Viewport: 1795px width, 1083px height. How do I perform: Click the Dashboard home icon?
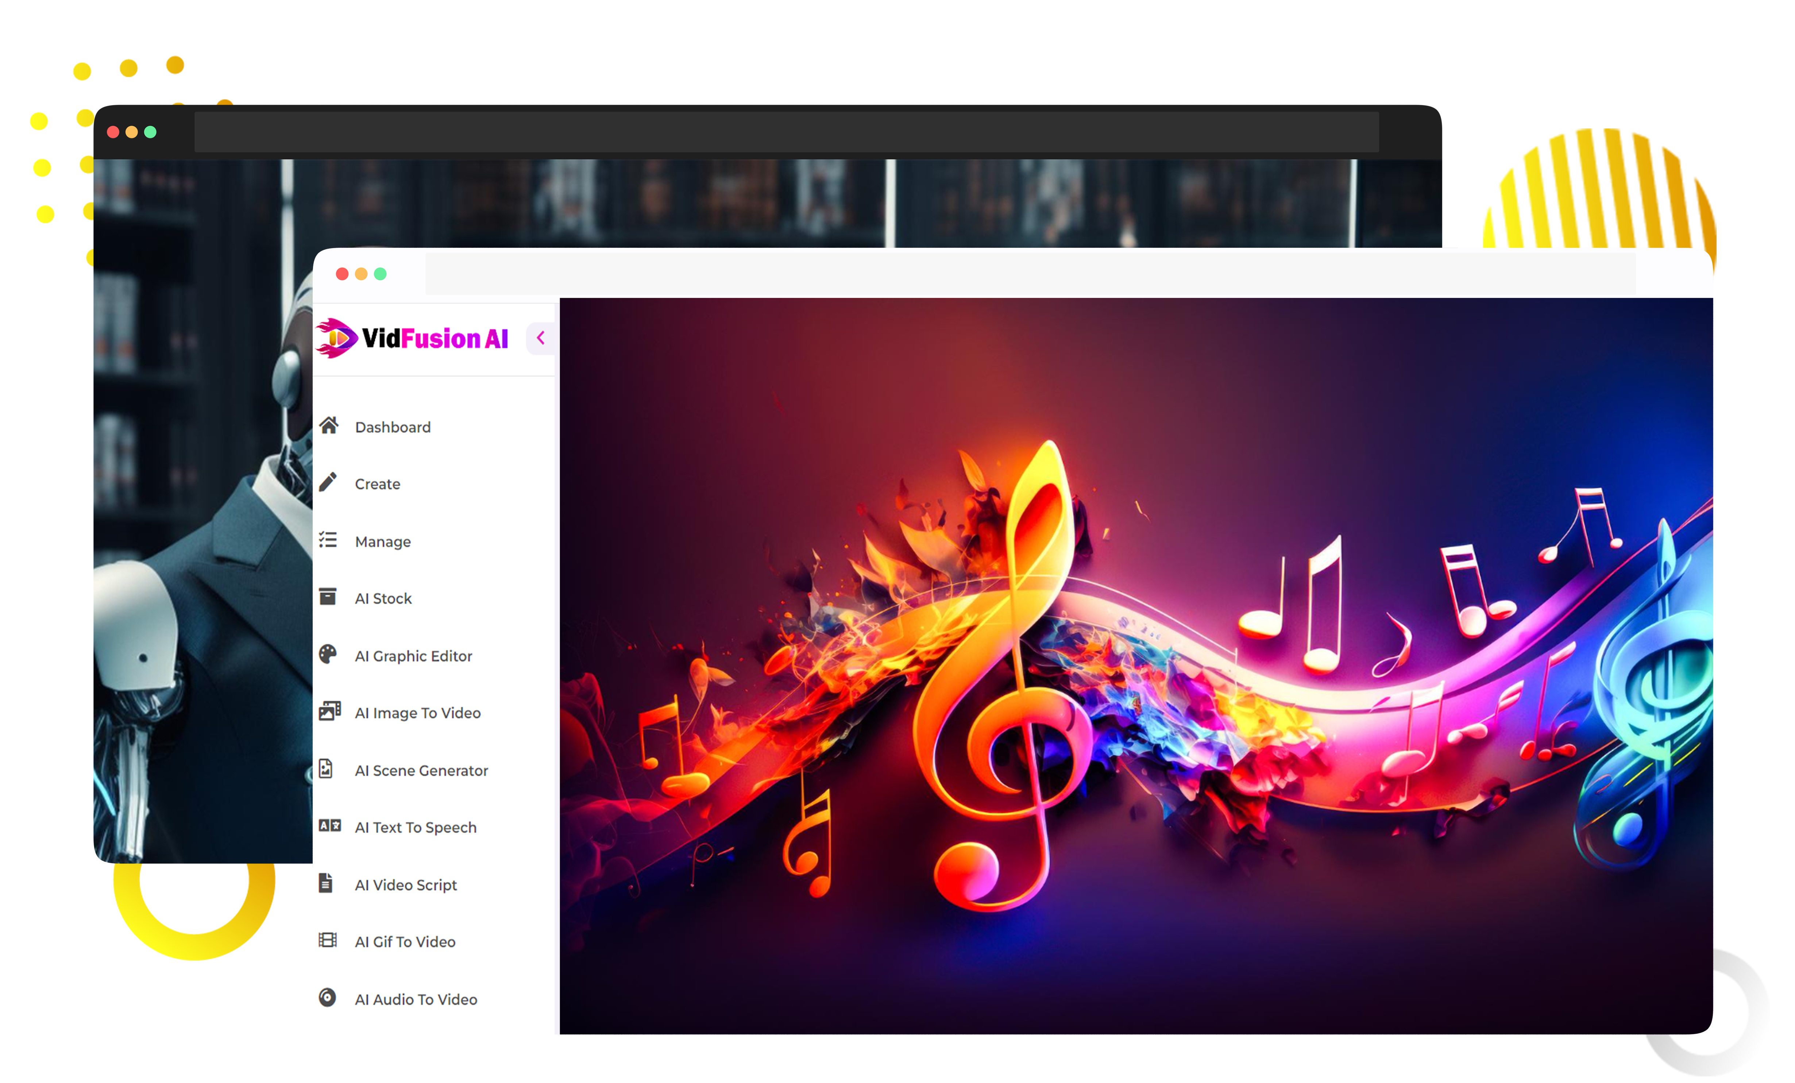(329, 425)
